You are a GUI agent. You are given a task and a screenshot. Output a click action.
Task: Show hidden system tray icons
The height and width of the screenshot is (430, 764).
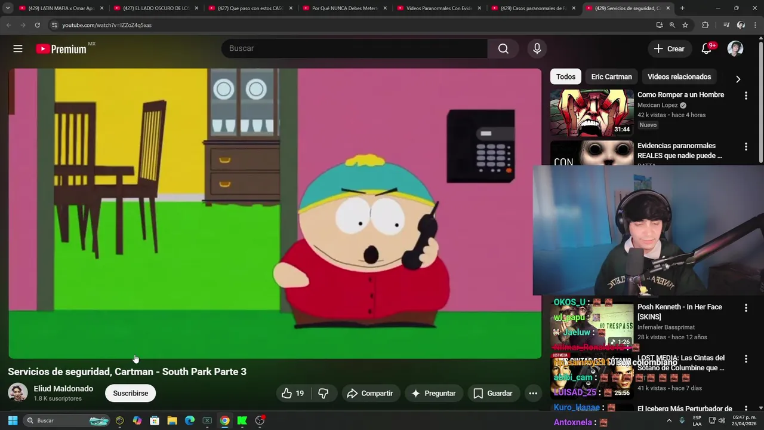click(x=669, y=420)
